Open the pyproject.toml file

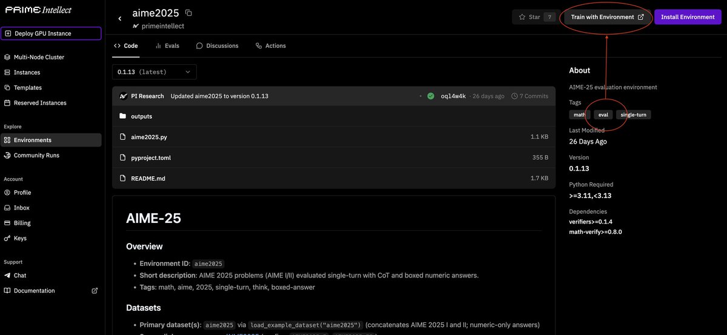[x=333, y=158]
